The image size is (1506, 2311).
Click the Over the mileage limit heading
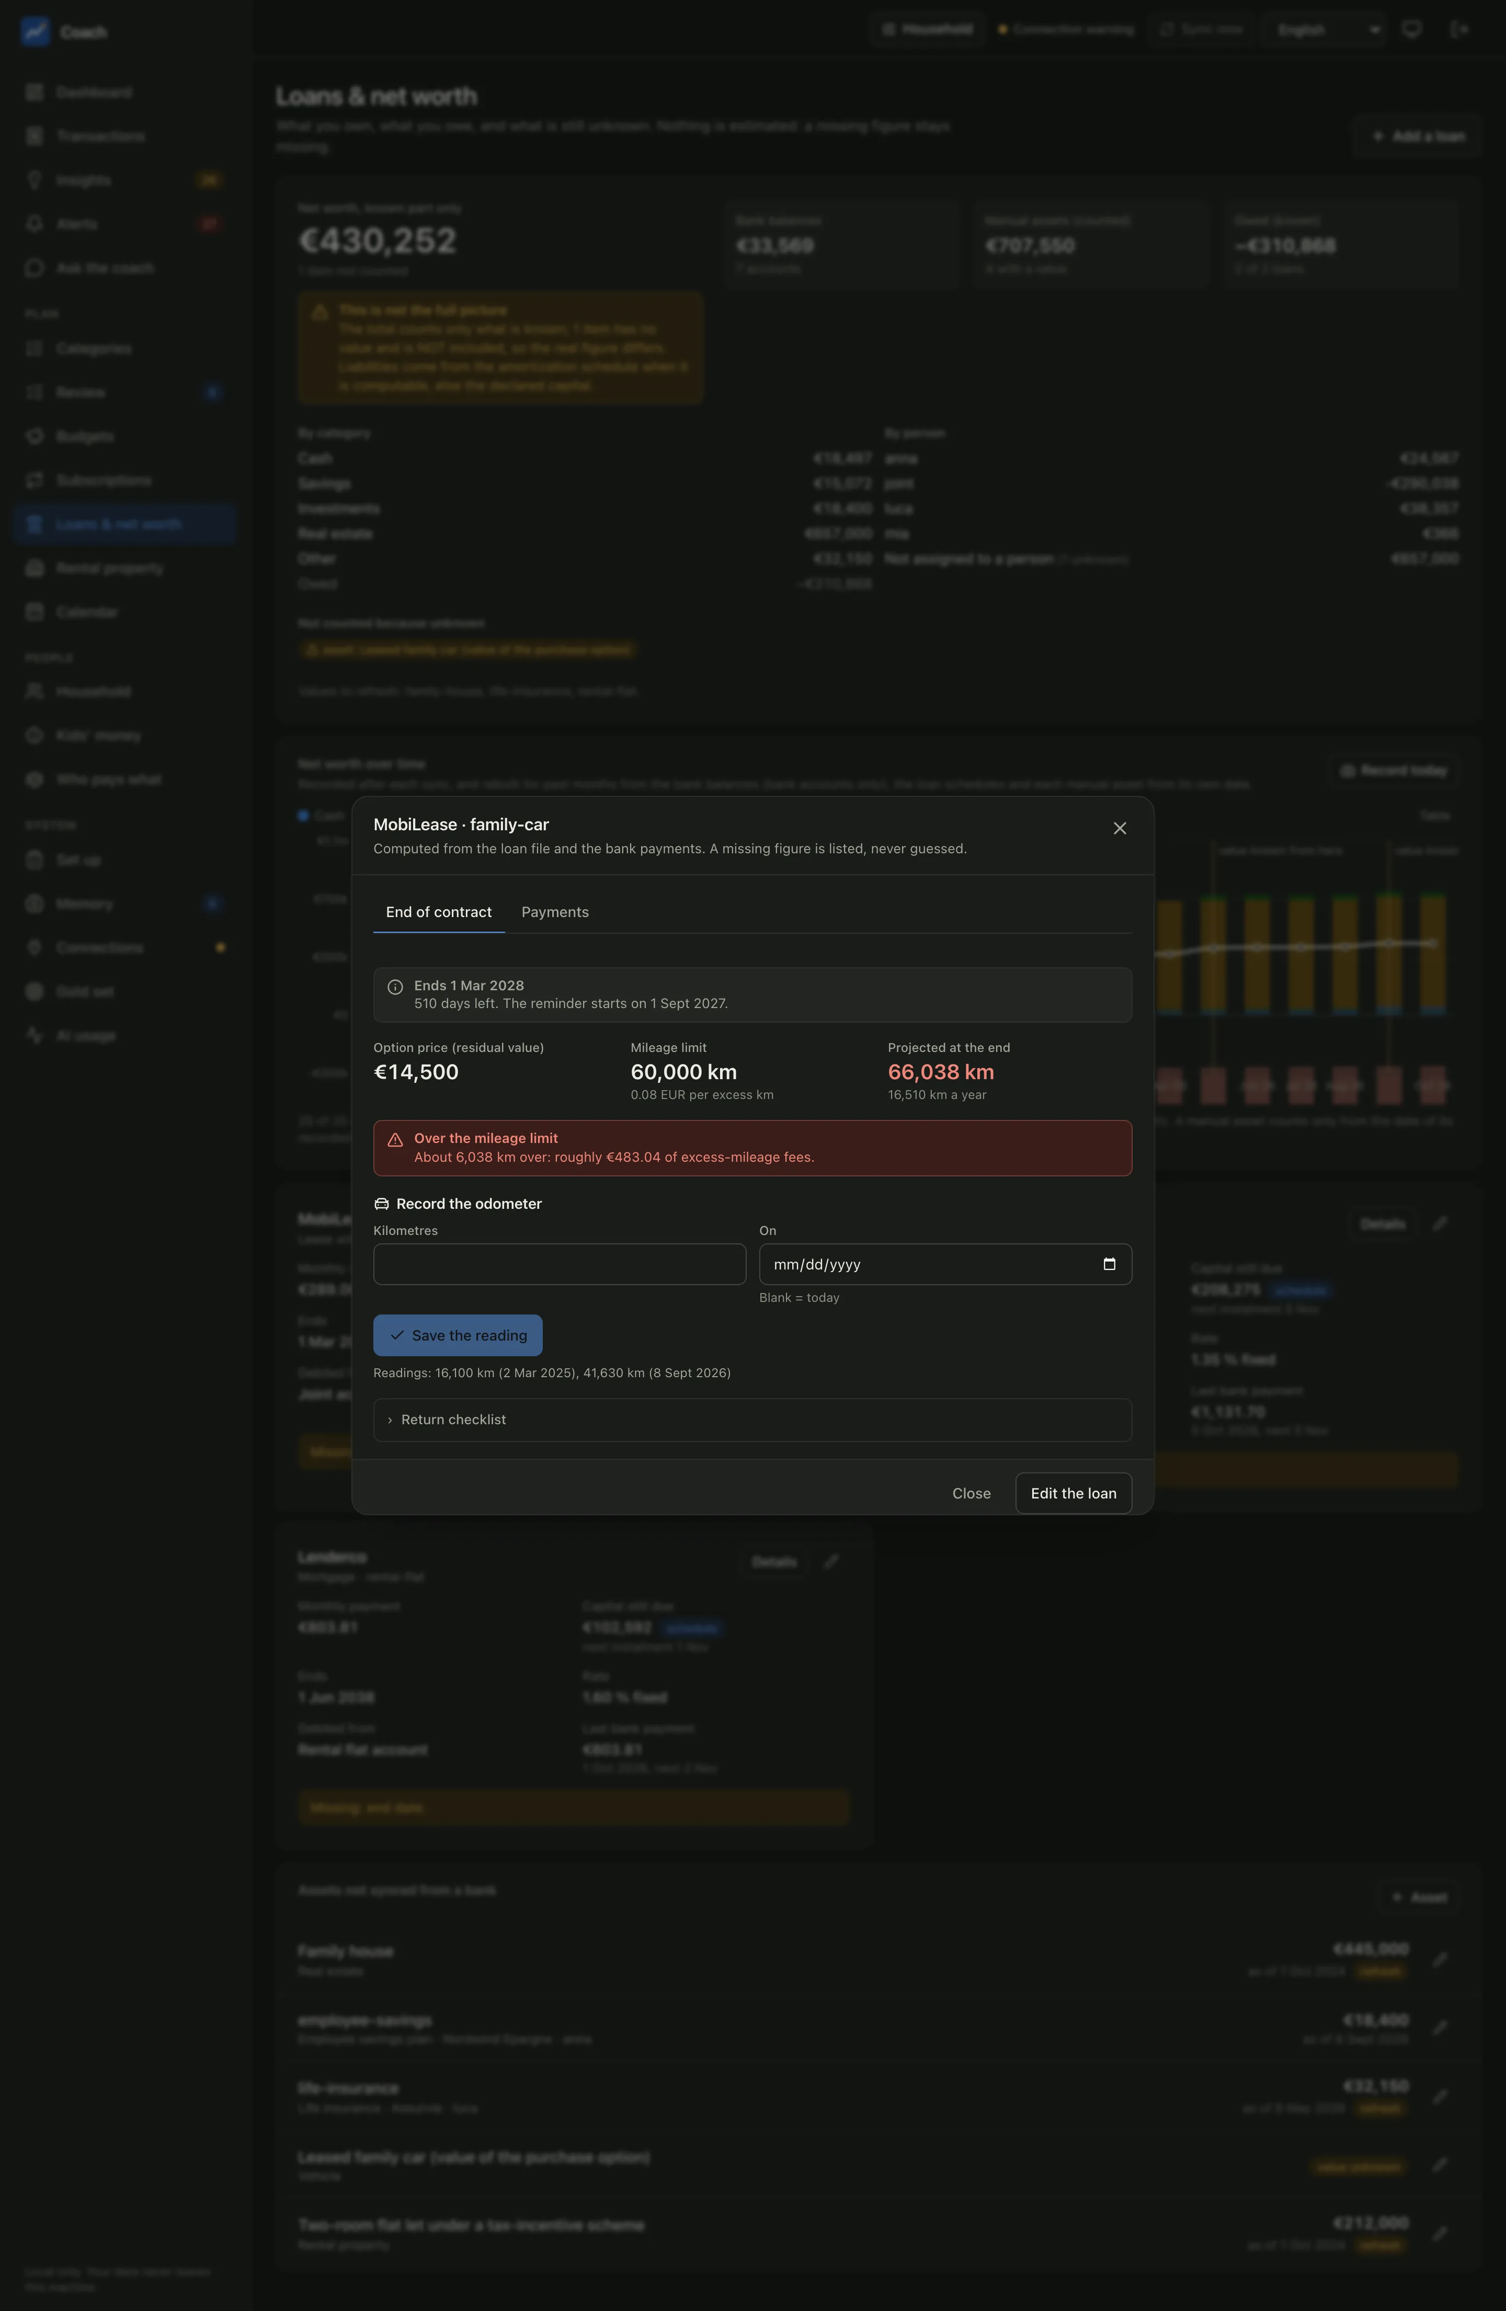click(485, 1138)
